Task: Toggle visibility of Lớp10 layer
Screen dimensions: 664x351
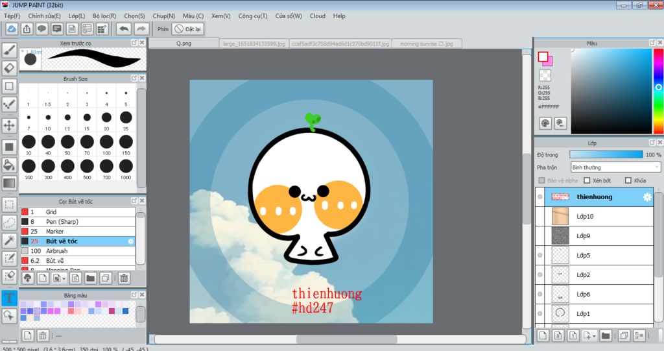Action: (540, 216)
